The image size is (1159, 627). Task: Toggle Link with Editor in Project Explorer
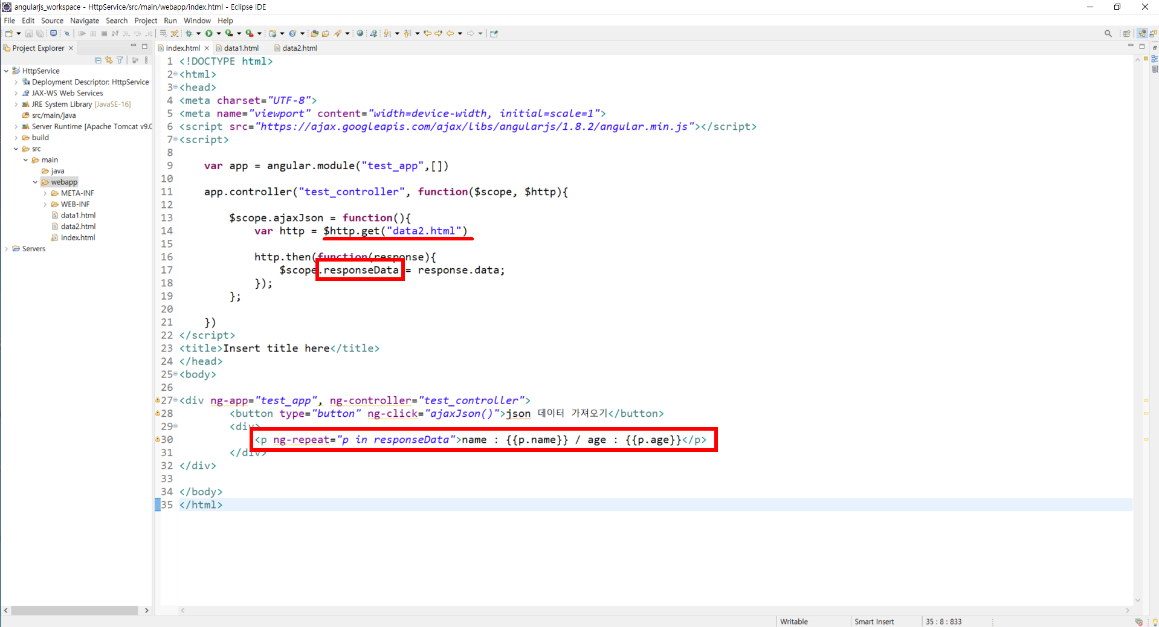click(x=109, y=60)
